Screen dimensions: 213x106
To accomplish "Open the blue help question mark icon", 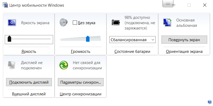I will coord(209,102).
